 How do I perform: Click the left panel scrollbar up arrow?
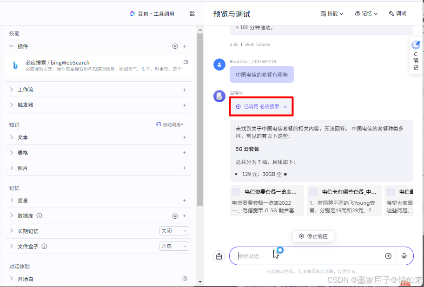(x=200, y=30)
